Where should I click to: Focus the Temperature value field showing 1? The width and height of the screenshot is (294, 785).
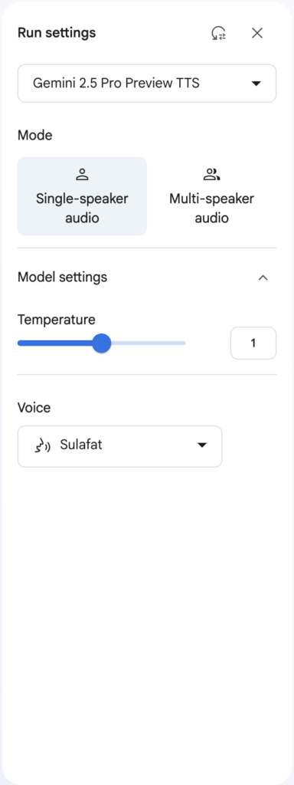253,343
